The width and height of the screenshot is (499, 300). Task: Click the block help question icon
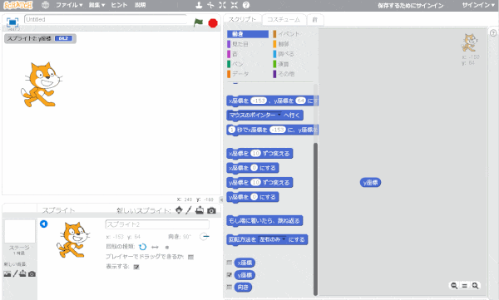(x=246, y=5)
